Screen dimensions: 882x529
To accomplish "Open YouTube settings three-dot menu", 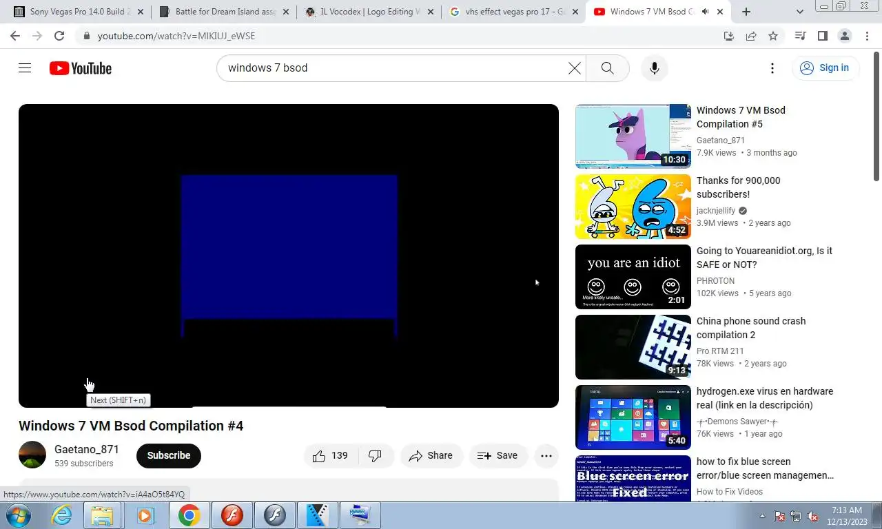I will pyautogui.click(x=772, y=68).
